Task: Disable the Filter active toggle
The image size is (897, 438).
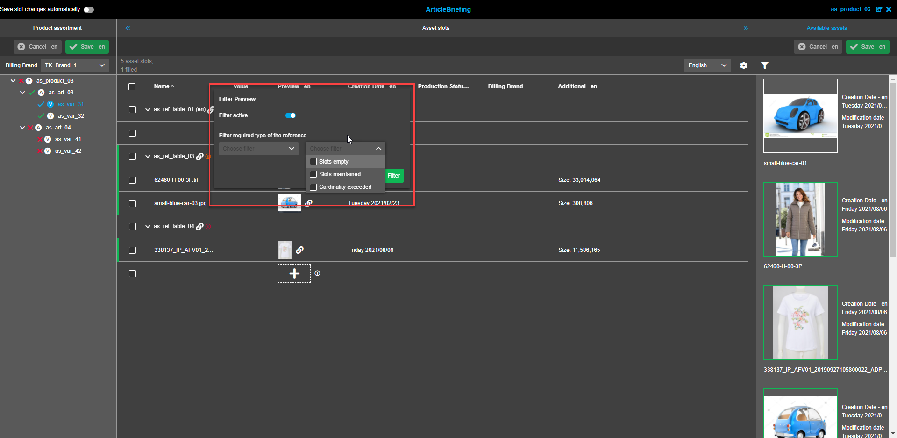Action: click(x=290, y=115)
